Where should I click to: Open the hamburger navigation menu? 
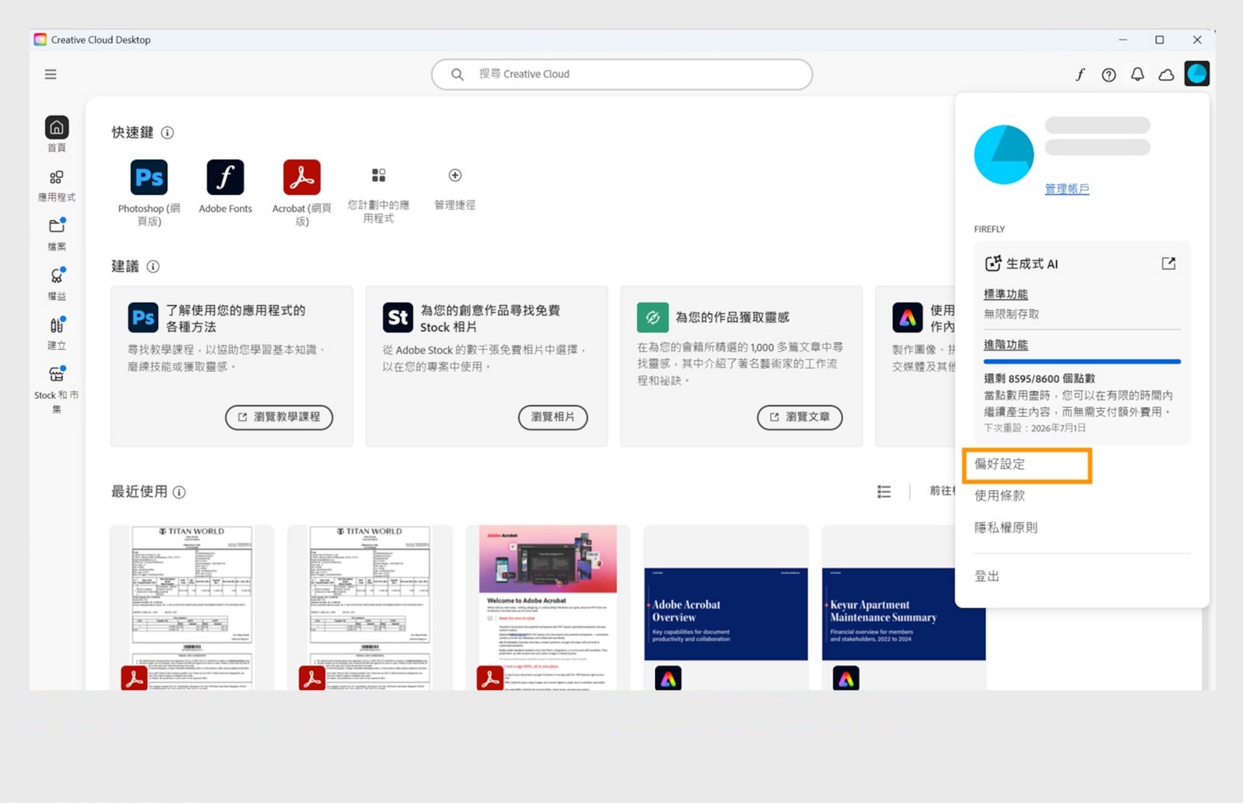tap(50, 74)
